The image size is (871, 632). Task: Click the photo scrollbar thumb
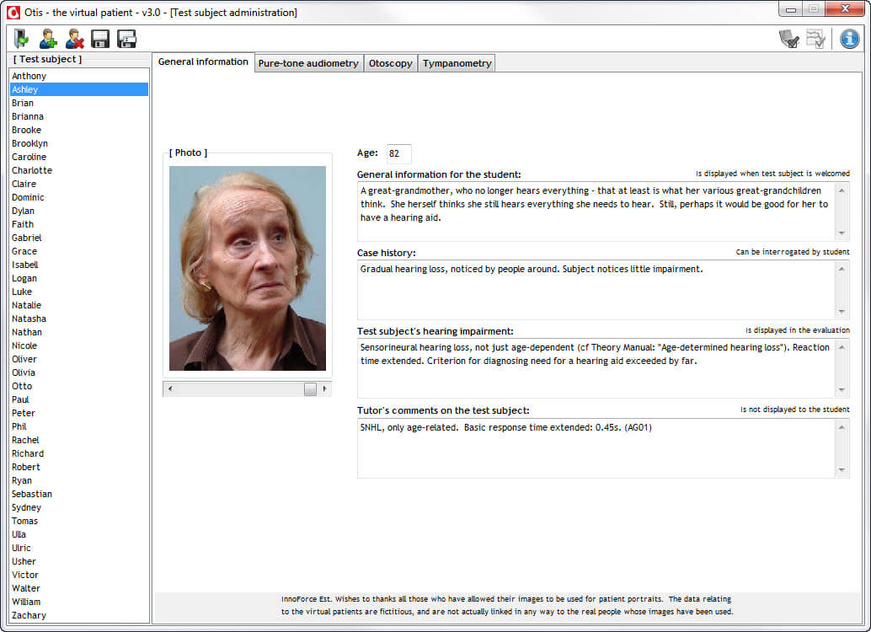click(310, 389)
